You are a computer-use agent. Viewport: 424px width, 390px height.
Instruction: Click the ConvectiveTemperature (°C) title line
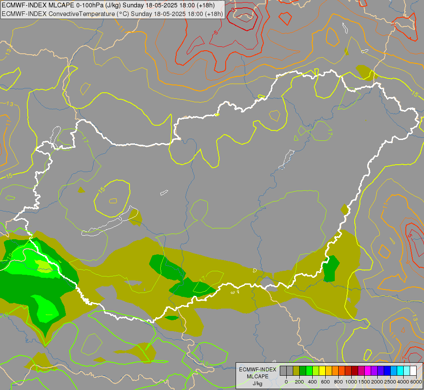pos(112,14)
